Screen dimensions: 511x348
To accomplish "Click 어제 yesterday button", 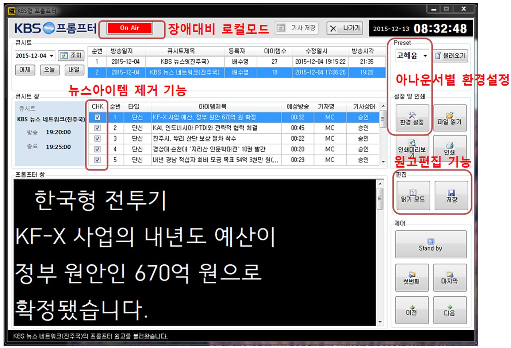I will click(25, 70).
